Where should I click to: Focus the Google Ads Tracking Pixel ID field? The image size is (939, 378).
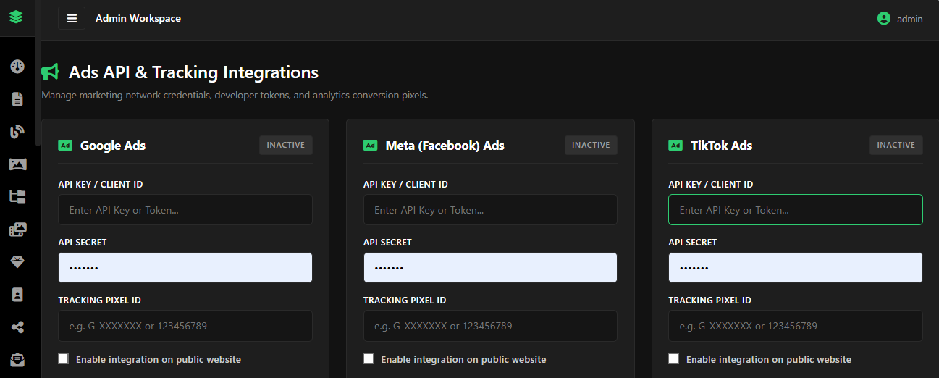[x=185, y=326]
